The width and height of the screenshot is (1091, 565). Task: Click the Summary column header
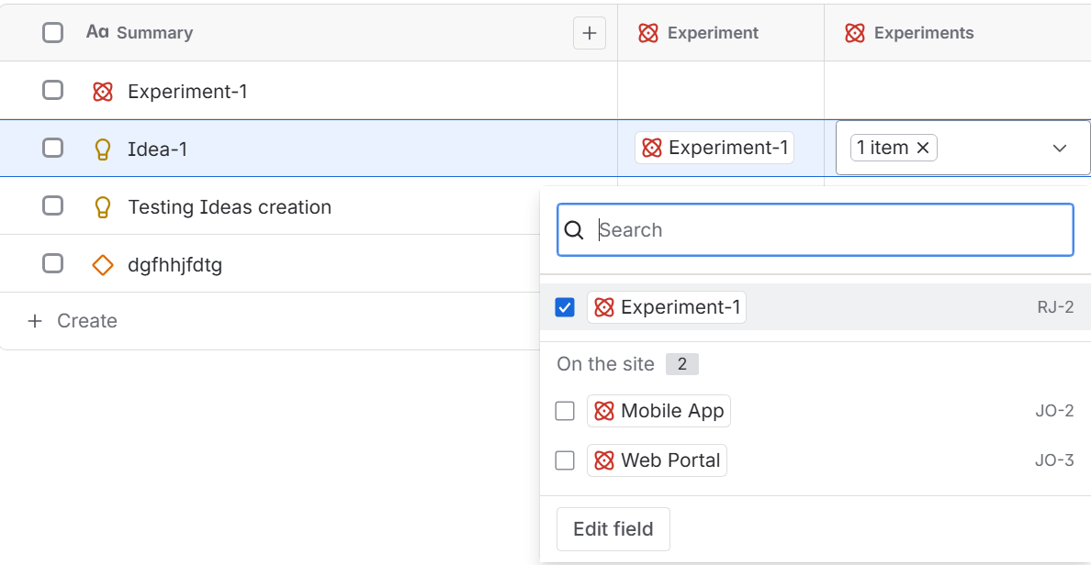[x=154, y=33]
